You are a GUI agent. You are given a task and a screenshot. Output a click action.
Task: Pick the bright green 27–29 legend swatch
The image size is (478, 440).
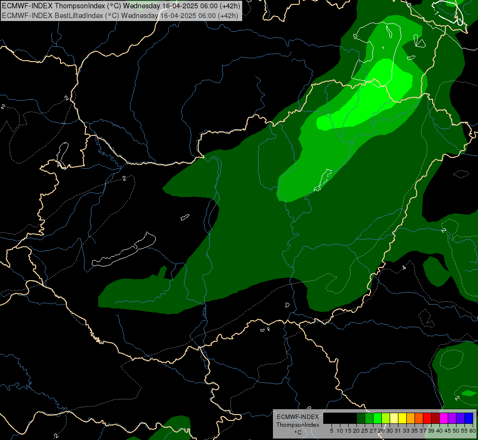[x=377, y=418]
